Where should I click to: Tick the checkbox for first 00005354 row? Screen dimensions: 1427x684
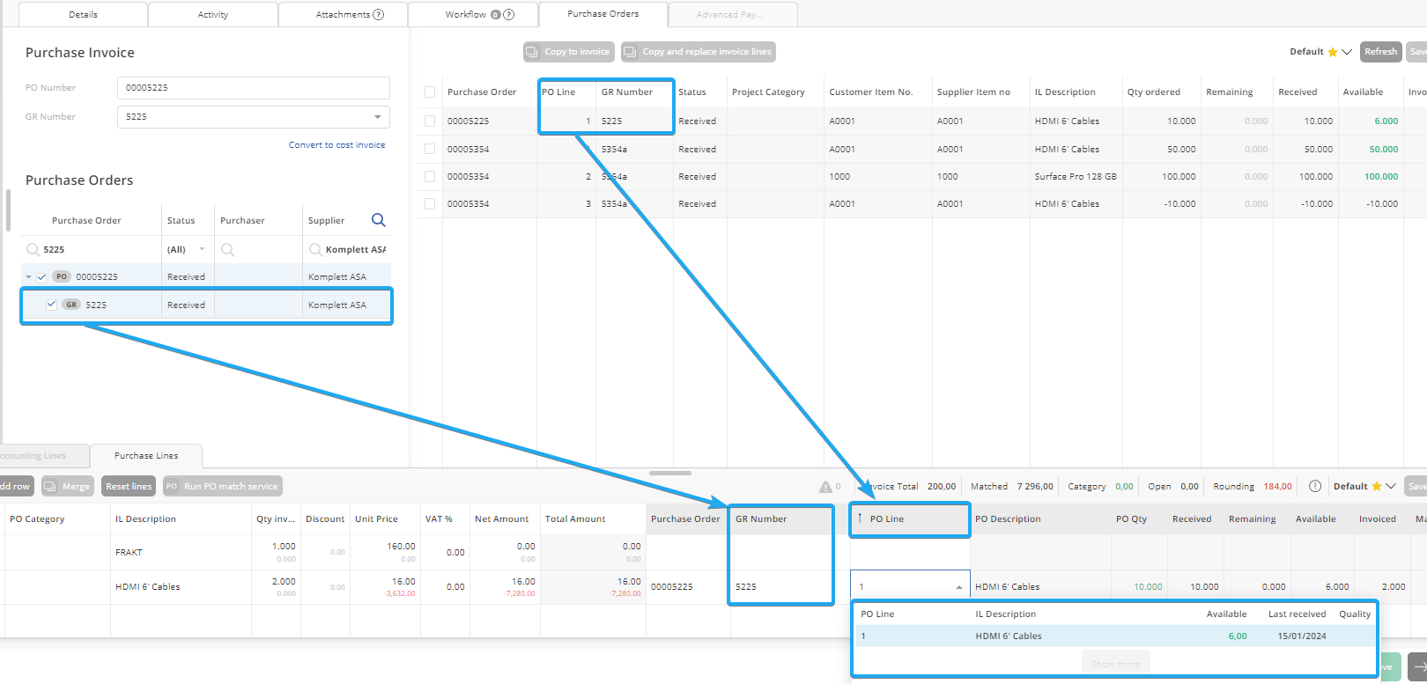[x=430, y=149]
